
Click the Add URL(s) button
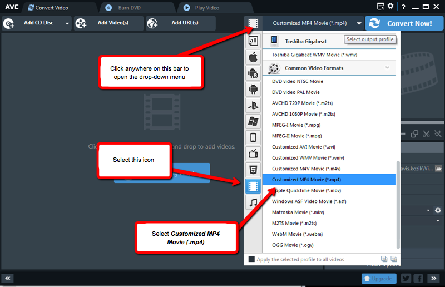point(181,23)
